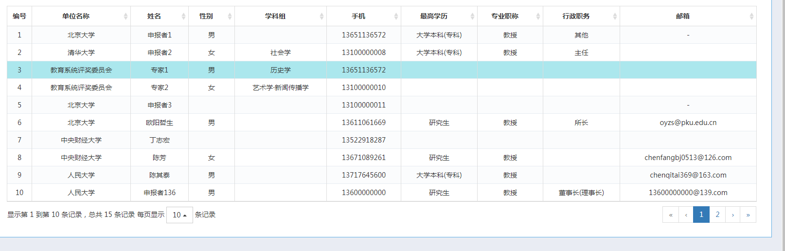The width and height of the screenshot is (785, 251).
Task: Click email oyzs@pku.edu.cn
Action: click(x=688, y=123)
